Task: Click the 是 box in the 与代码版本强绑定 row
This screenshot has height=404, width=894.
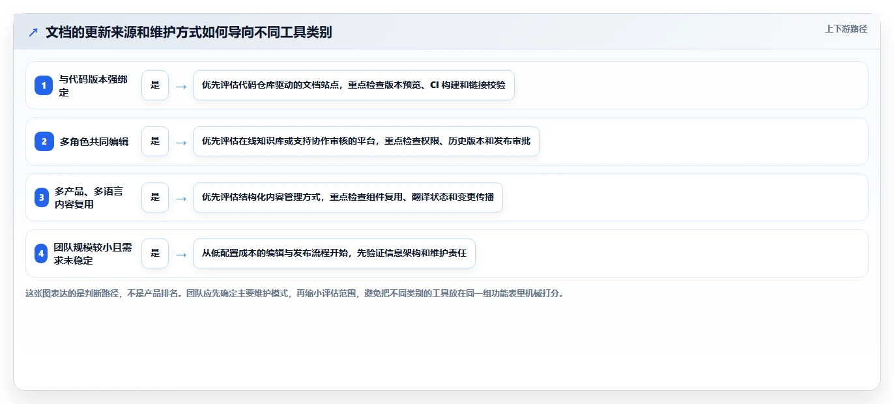Action: [155, 85]
